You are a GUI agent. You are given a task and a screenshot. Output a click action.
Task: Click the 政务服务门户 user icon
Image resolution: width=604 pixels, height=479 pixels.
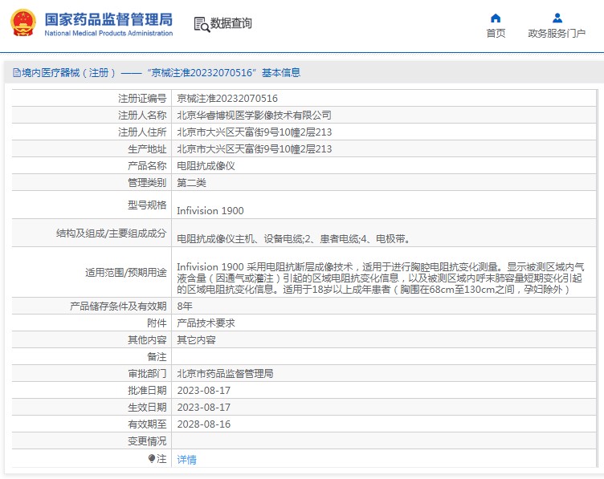(x=557, y=18)
